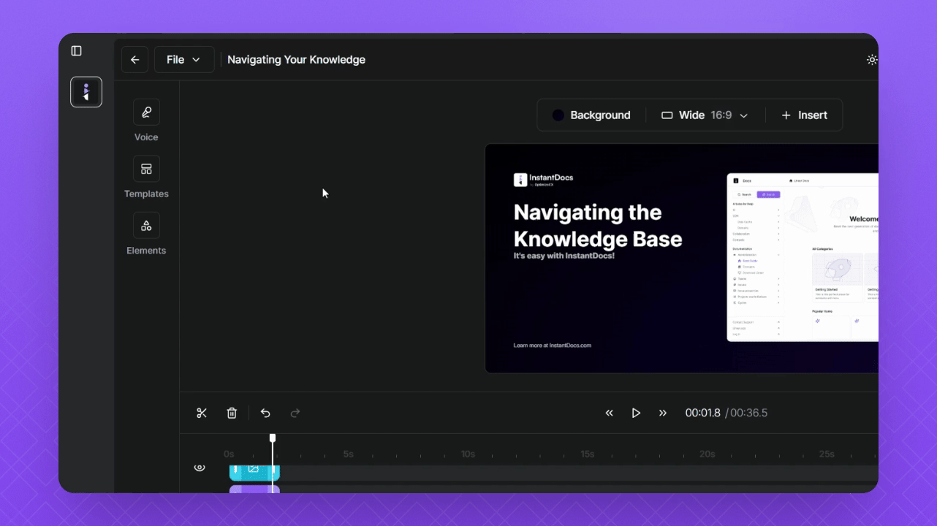This screenshot has height=526, width=937.
Task: Click the InstantDocs project thumbnail in sidebar
Action: click(x=86, y=92)
